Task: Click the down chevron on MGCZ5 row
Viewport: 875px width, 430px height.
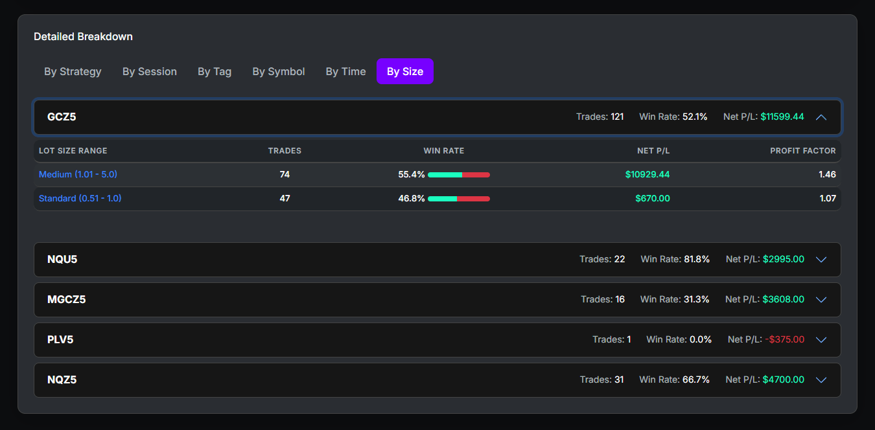Action: (x=821, y=299)
